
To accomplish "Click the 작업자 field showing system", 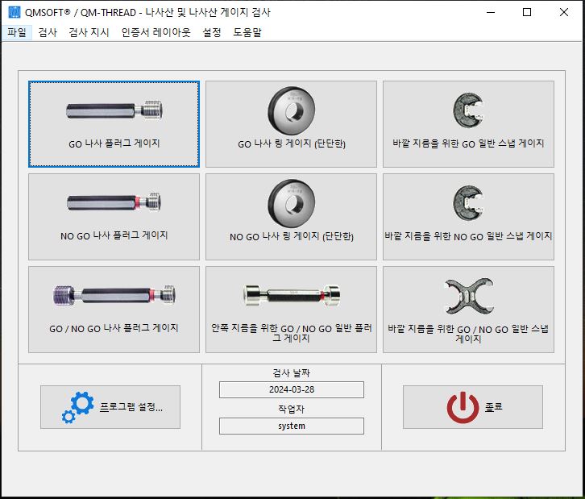I will click(x=292, y=426).
